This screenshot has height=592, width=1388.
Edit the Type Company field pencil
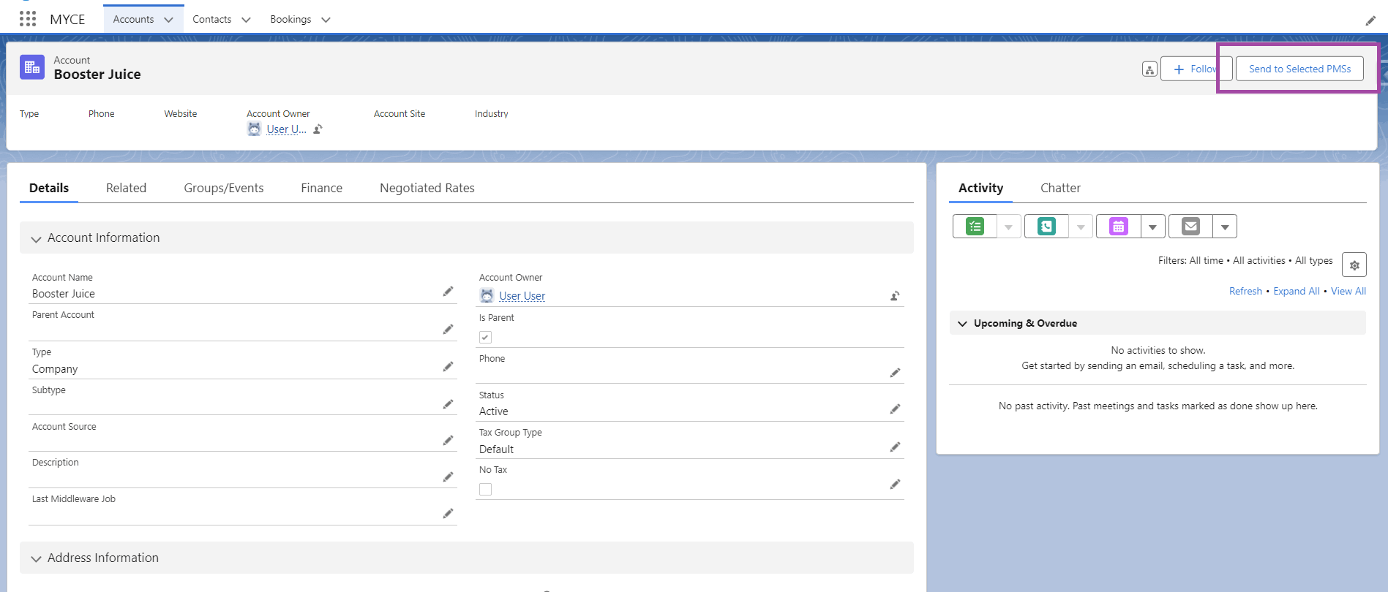click(448, 367)
